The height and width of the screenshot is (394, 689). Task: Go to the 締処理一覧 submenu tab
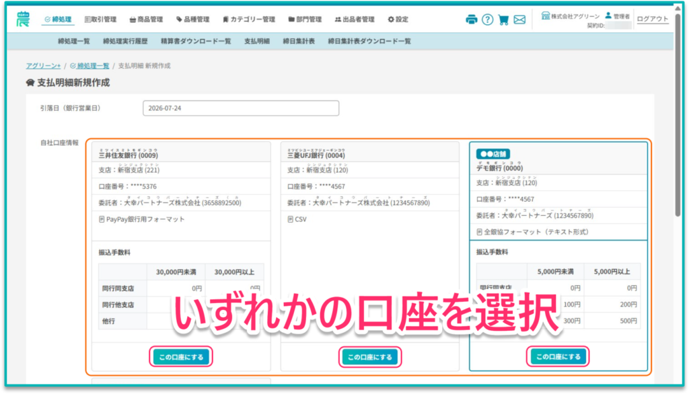pyautogui.click(x=74, y=41)
